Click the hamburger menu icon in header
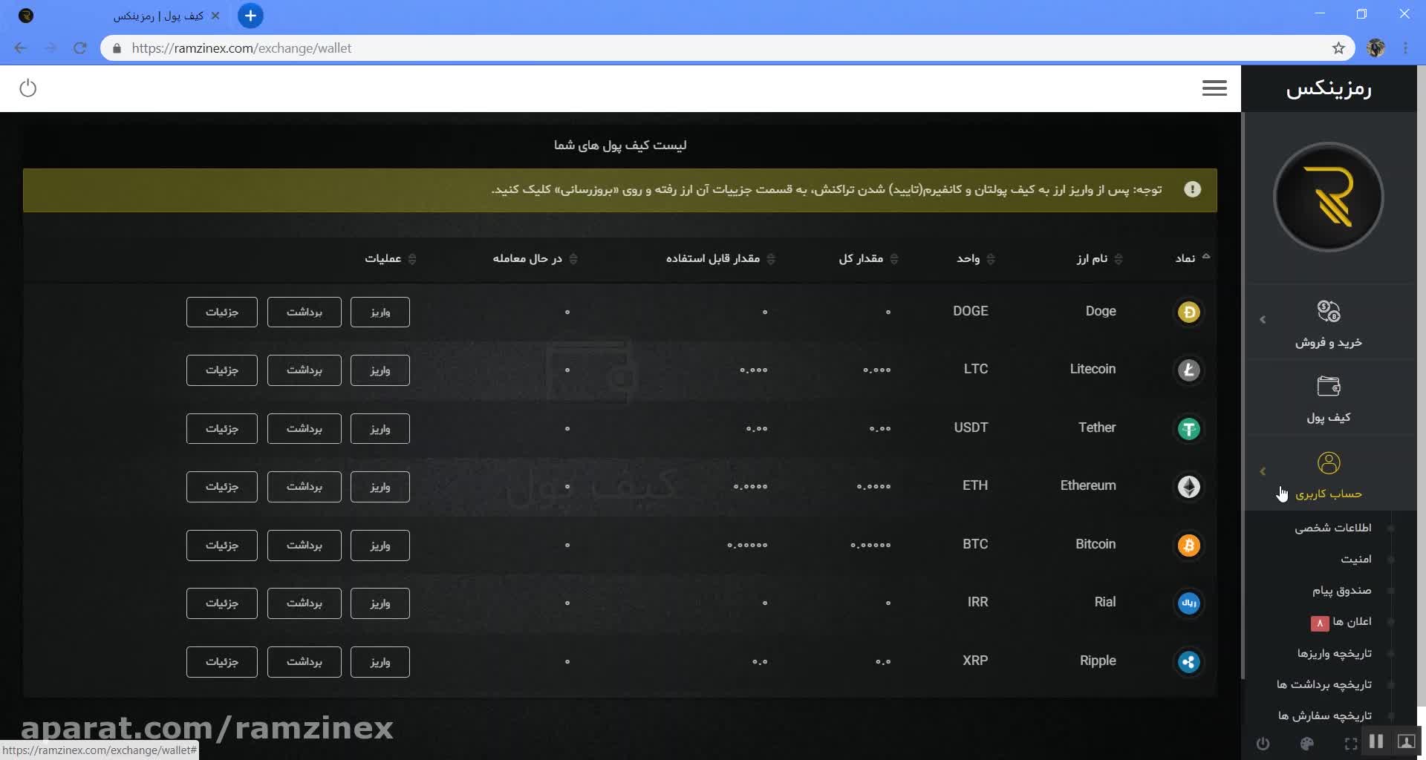 [x=1214, y=88]
